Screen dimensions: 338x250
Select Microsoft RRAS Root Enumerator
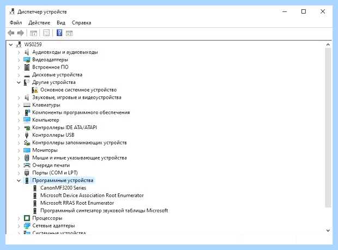tap(77, 203)
